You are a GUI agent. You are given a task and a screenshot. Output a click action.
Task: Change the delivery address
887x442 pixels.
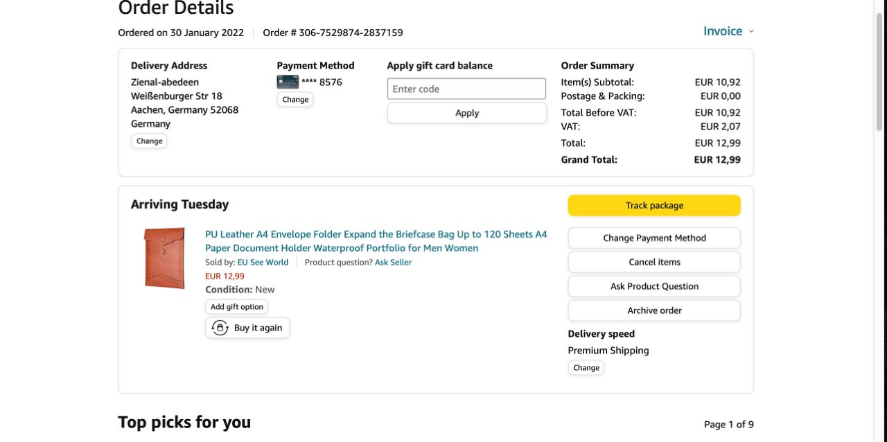149,141
